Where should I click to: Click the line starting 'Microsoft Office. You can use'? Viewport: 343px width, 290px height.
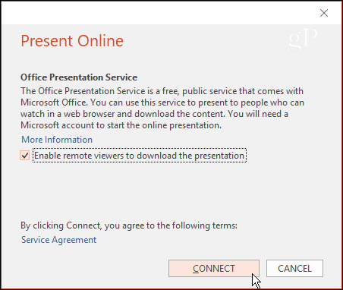tap(162, 102)
